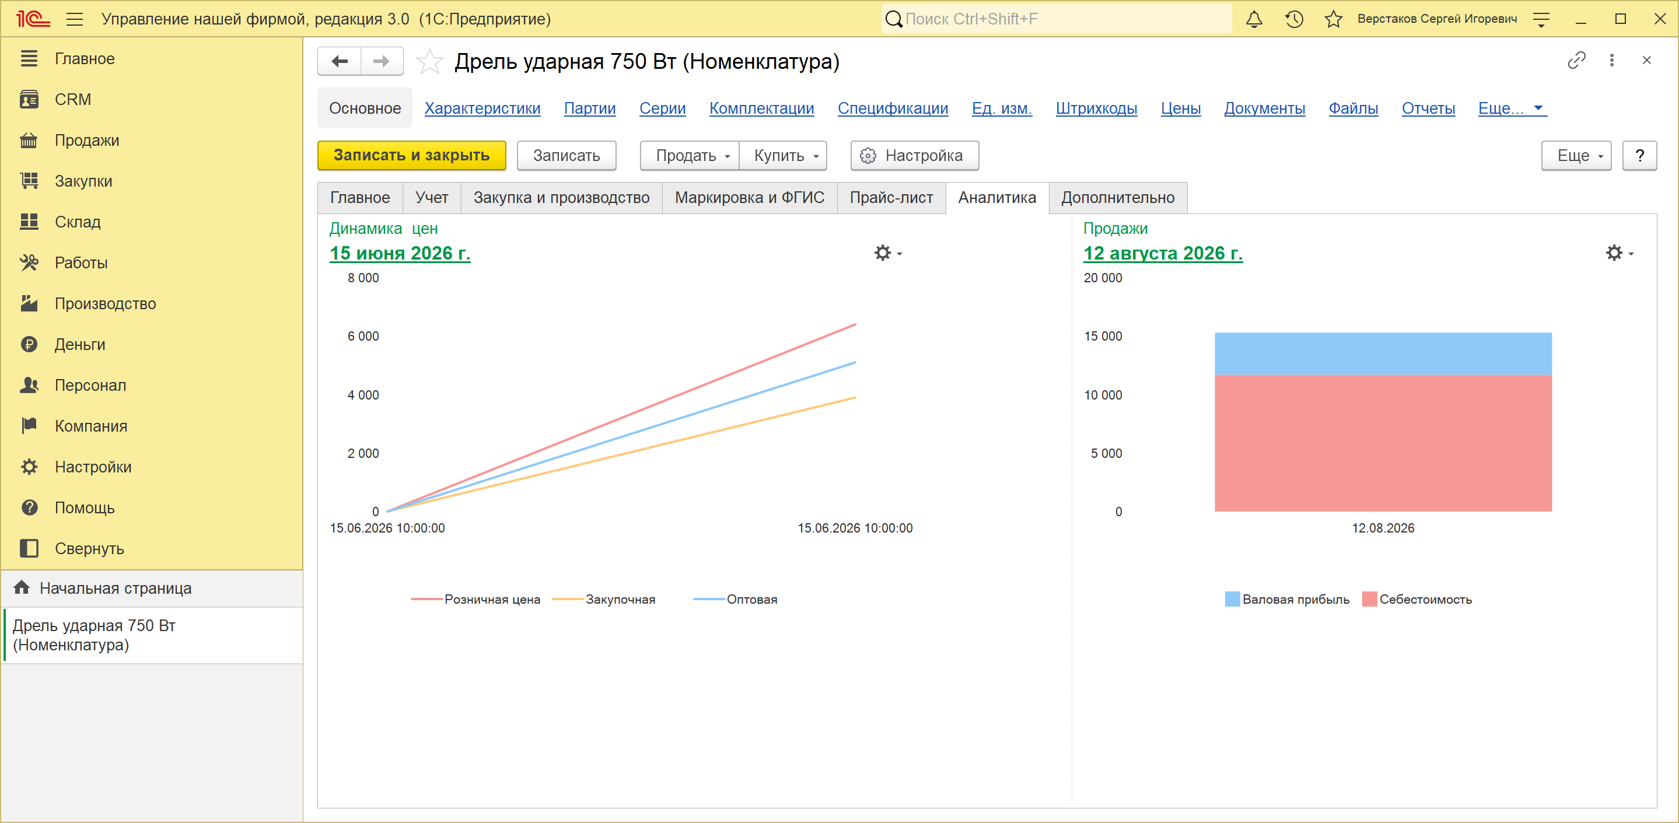Click the Записать button
The width and height of the screenshot is (1679, 823).
tap(566, 156)
